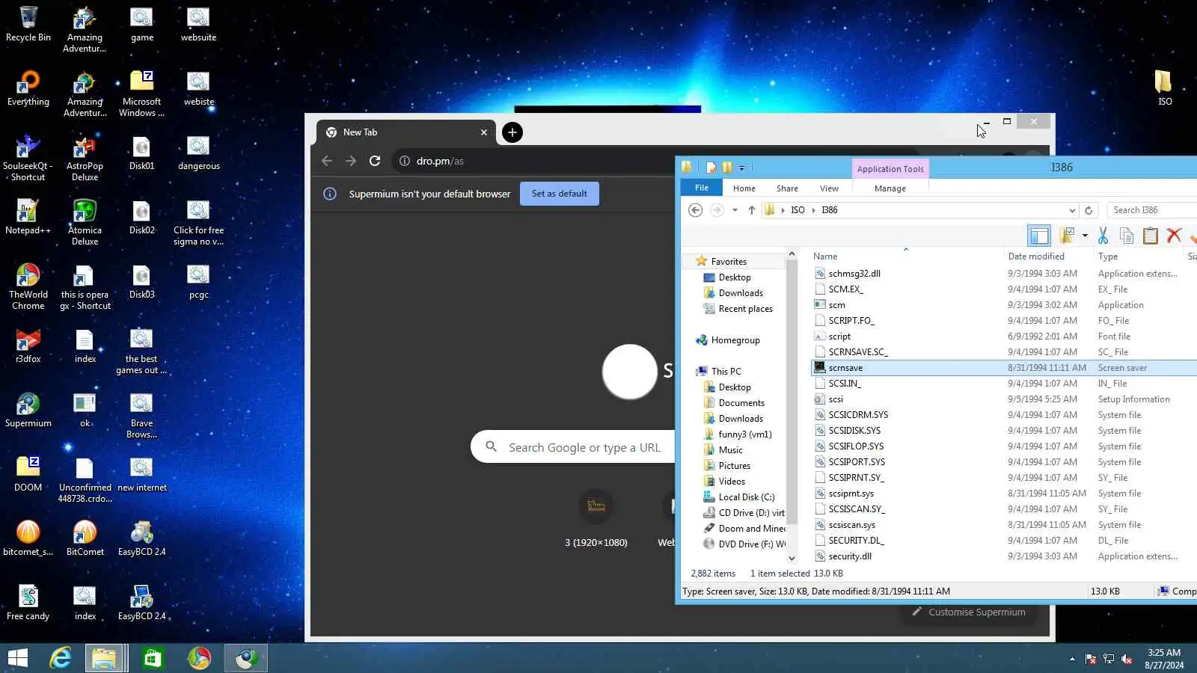Switch to the Share ribbon tab
The image size is (1197, 673).
coord(787,188)
